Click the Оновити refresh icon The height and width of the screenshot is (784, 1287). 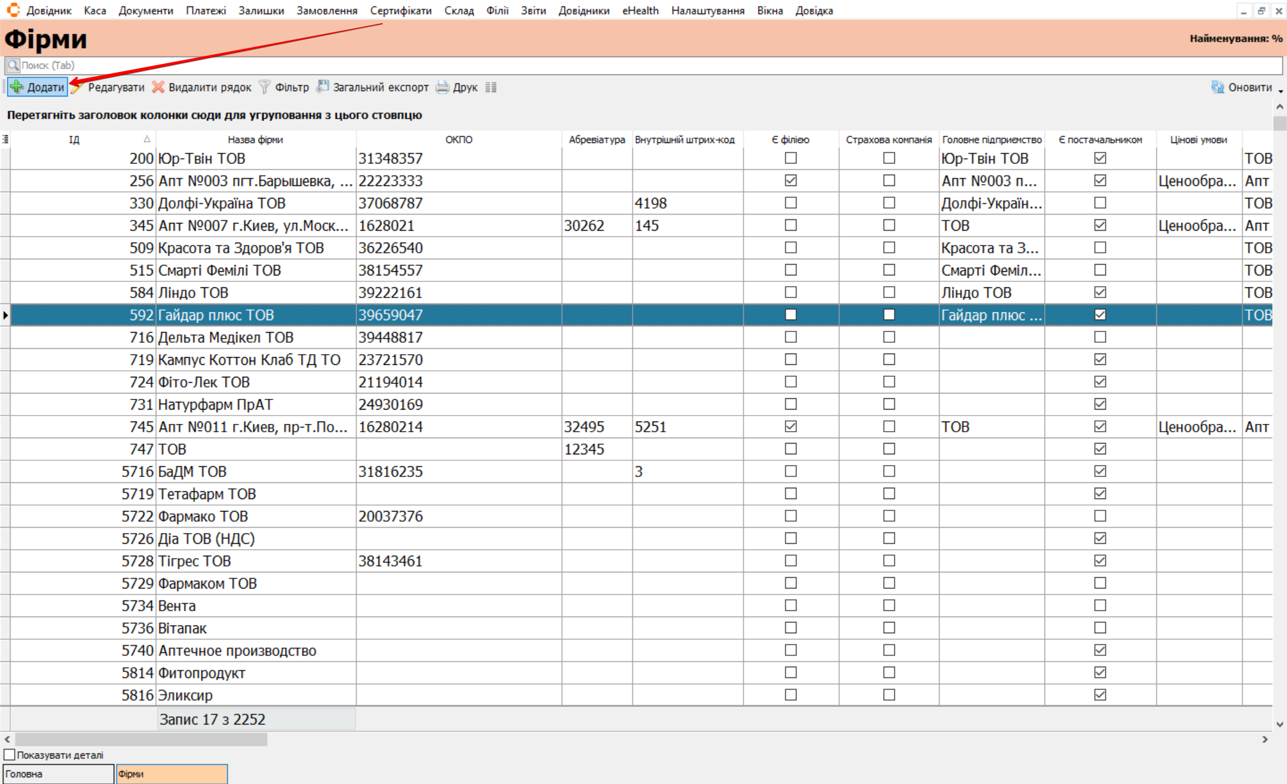tap(1217, 87)
